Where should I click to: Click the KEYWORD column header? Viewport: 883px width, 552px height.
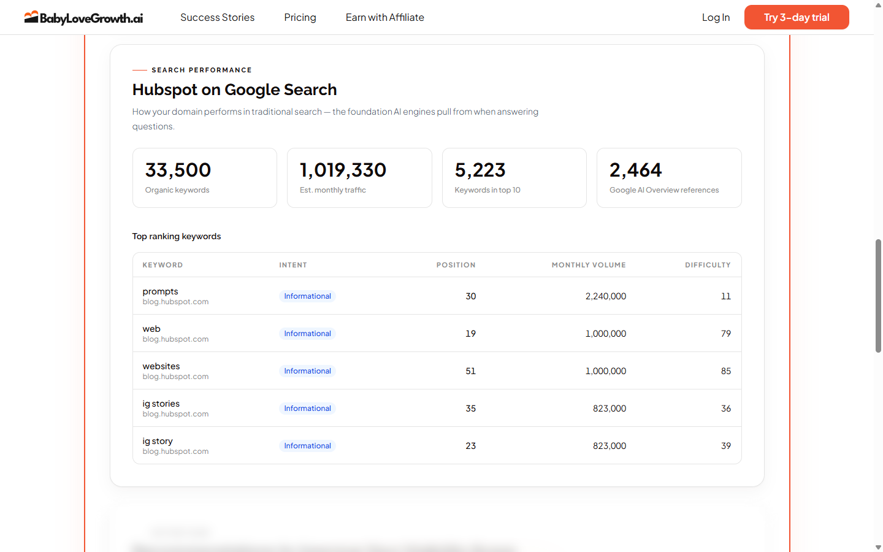pyautogui.click(x=162, y=265)
